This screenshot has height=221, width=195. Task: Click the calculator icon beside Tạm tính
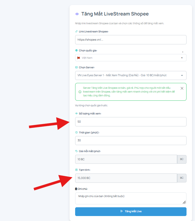[76, 170]
